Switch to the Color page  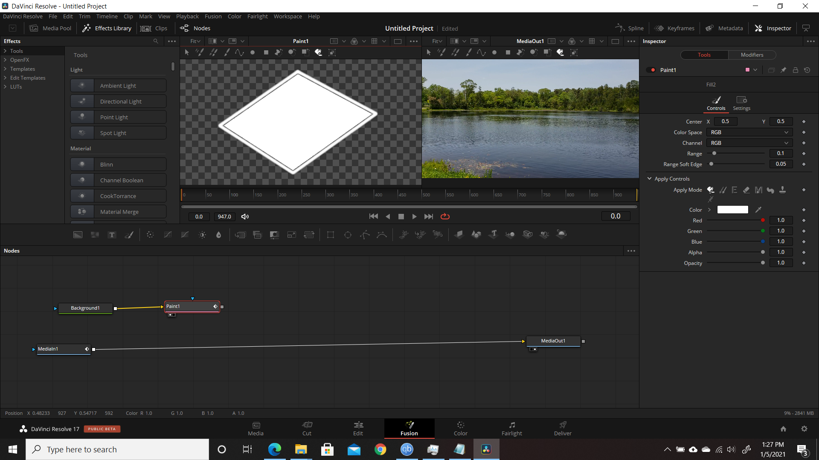pos(460,428)
